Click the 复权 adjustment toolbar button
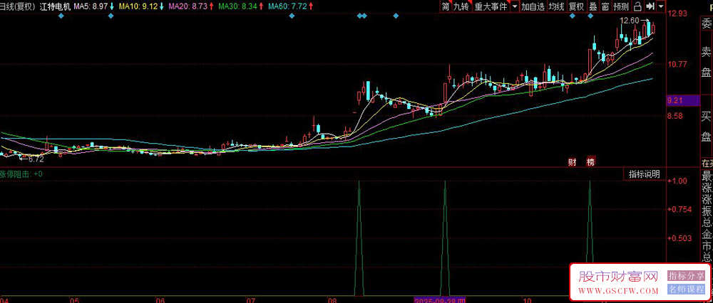This screenshot has height=303, width=713. click(x=577, y=6)
